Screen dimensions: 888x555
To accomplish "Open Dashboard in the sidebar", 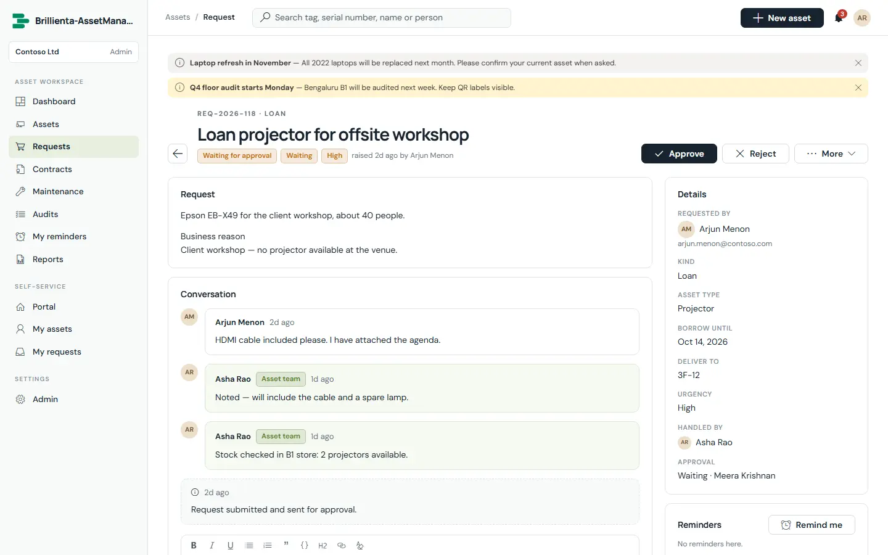I will 74,102.
